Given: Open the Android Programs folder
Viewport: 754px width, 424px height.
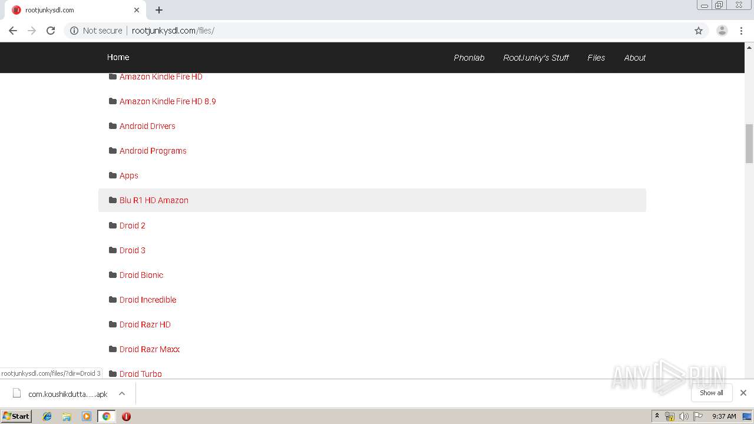Looking at the screenshot, I should (x=153, y=151).
